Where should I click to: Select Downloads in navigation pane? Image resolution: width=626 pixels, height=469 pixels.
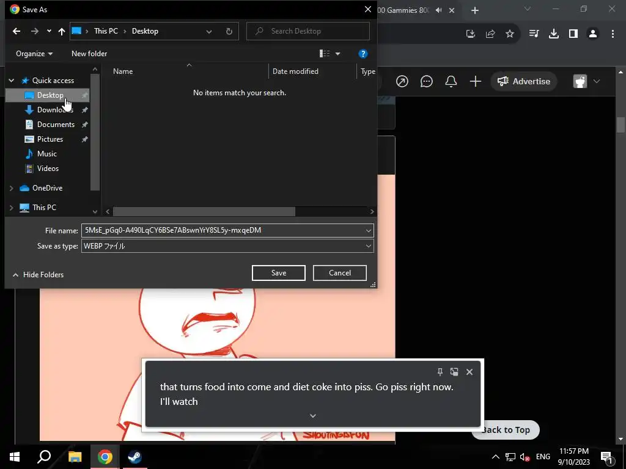[x=55, y=110]
